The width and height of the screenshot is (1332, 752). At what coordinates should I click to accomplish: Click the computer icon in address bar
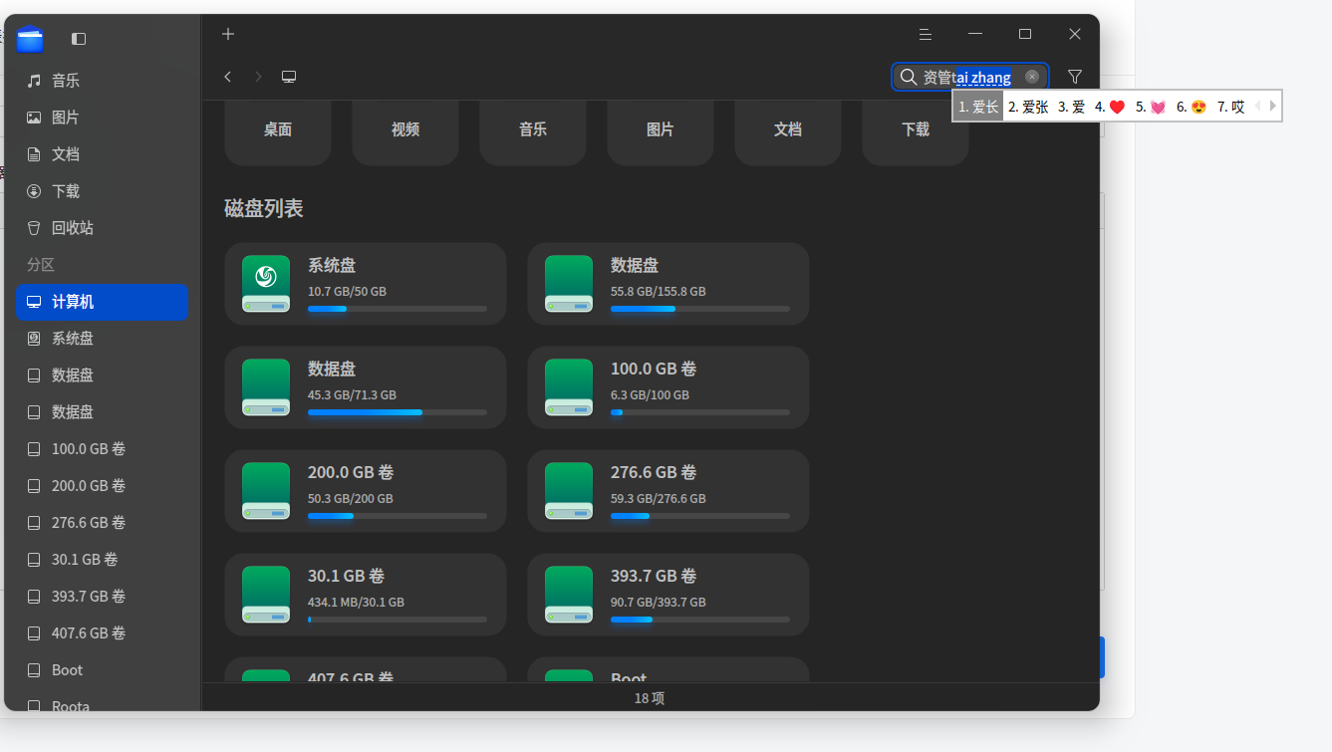point(289,77)
